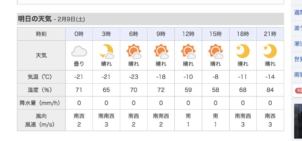The image size is (302, 141).
Task: Open the 週間 sidebar link
Action: click(x=298, y=13)
